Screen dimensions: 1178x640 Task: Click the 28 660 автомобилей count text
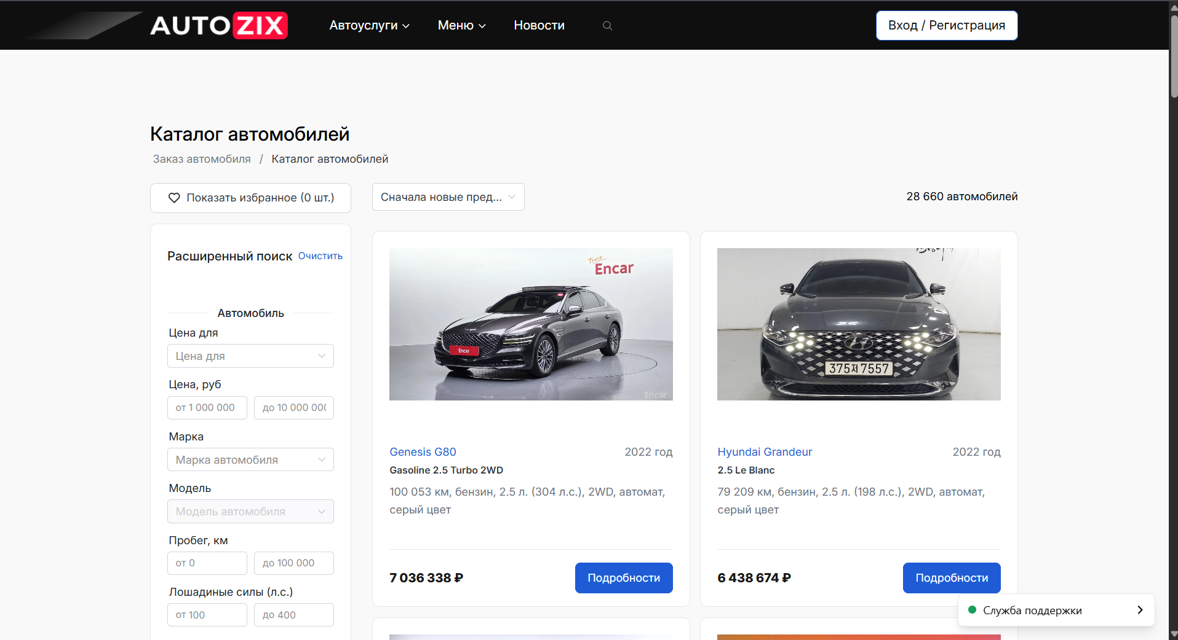click(x=962, y=197)
